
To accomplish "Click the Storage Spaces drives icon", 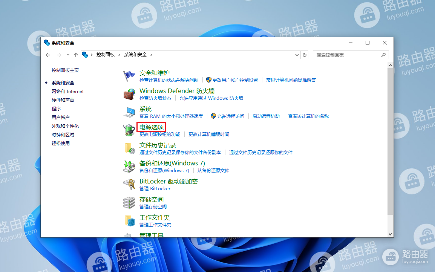I will tap(129, 203).
